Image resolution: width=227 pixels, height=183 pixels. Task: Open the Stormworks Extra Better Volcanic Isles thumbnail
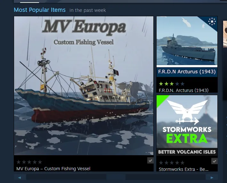(x=187, y=126)
